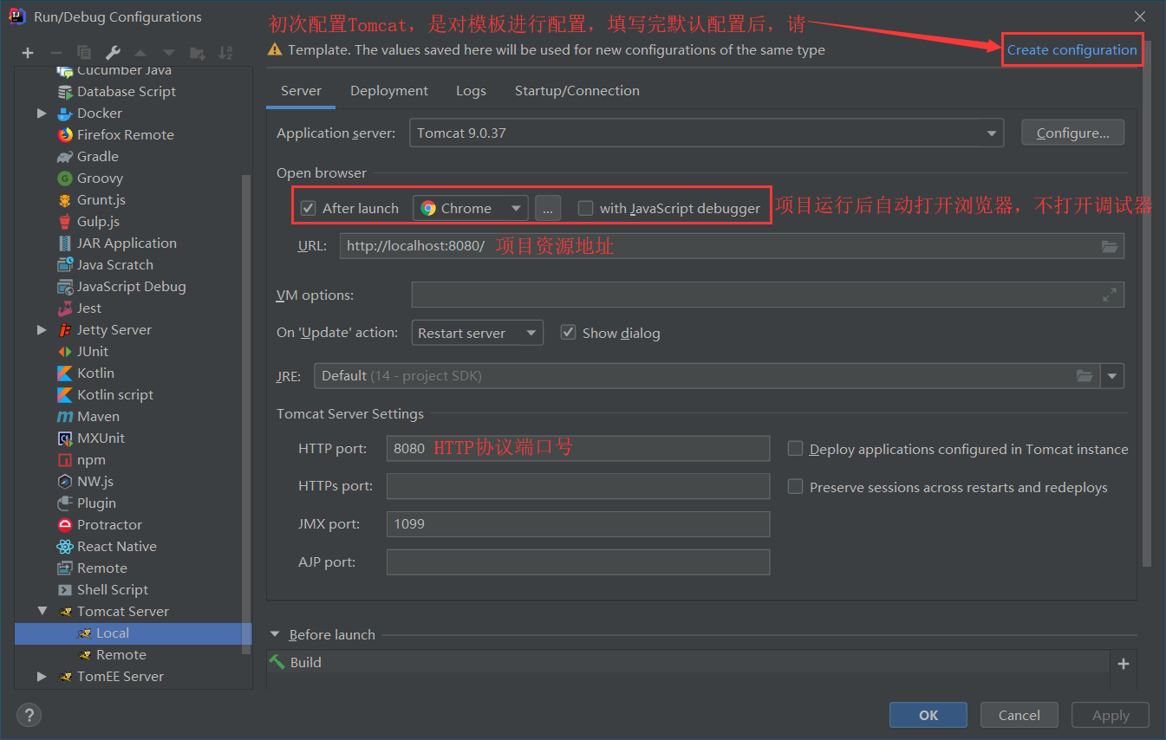The image size is (1166, 740).
Task: Click the move down arrow in the toolbar
Action: coord(169,53)
